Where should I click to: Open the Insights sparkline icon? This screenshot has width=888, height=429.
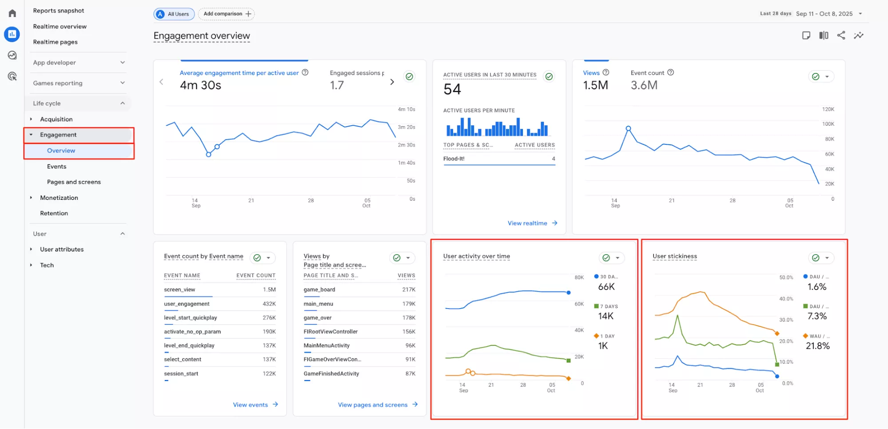[x=858, y=36]
